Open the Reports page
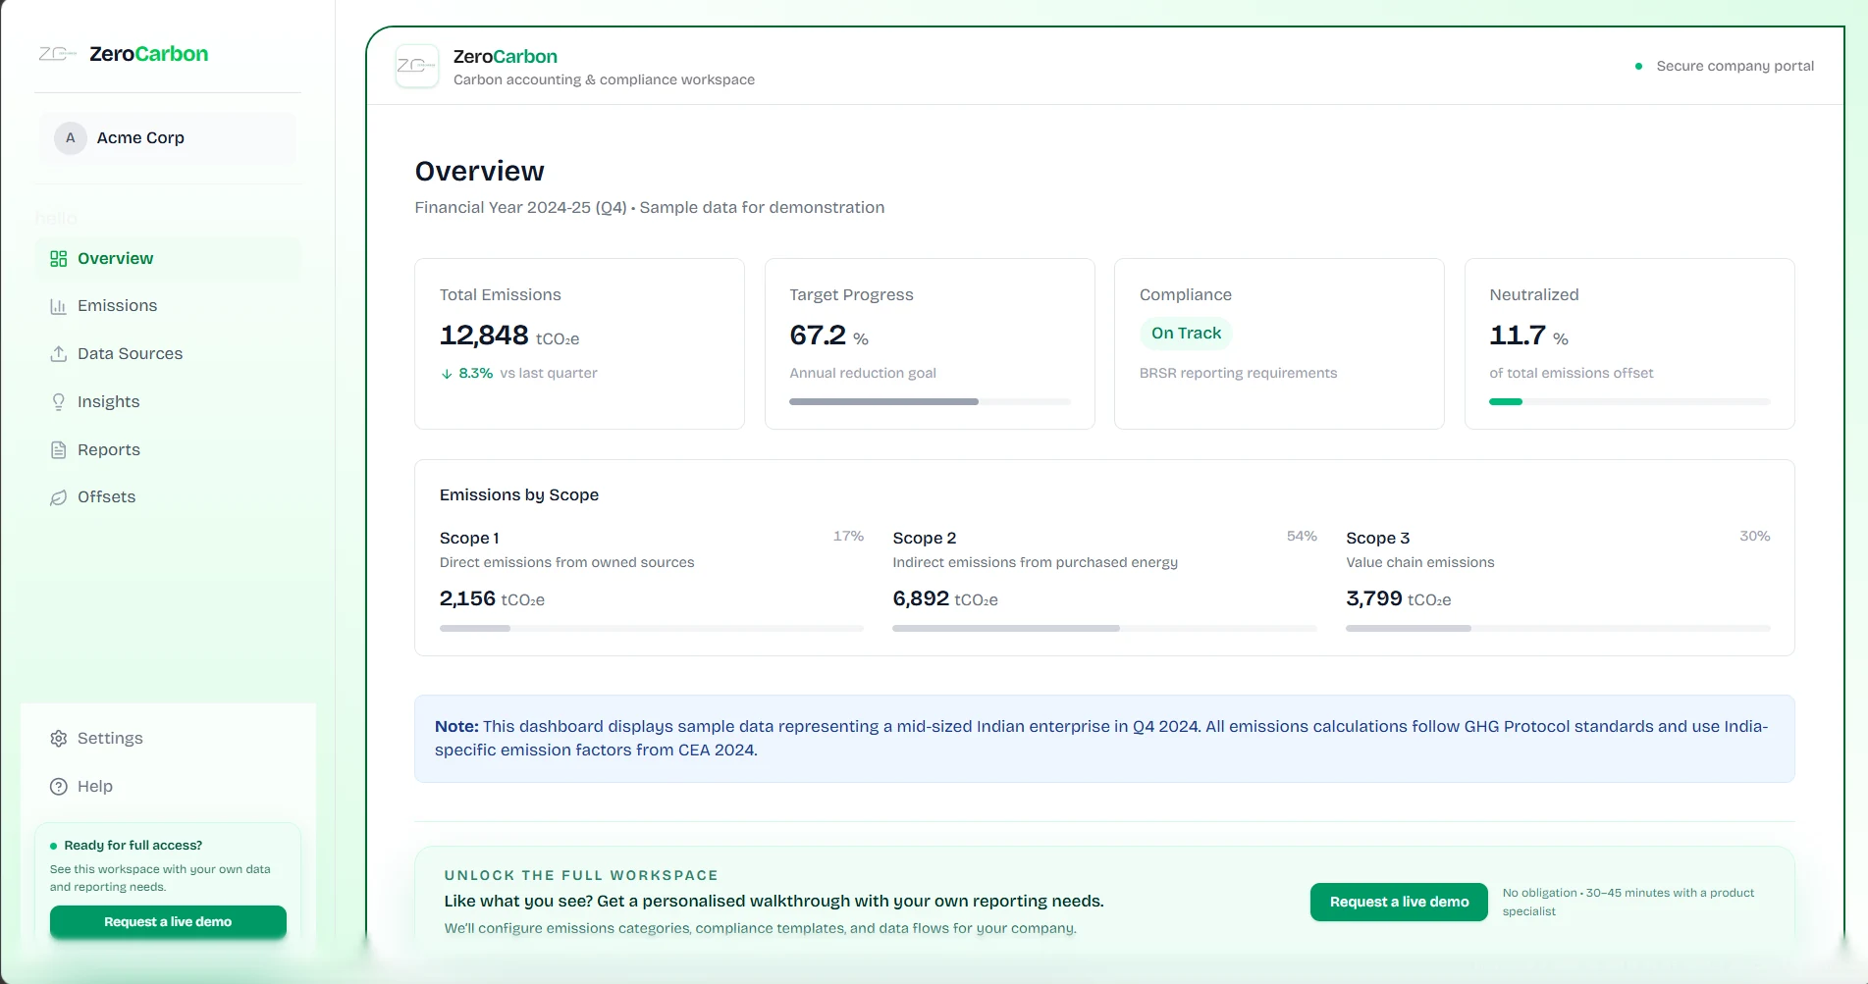This screenshot has height=984, width=1868. [x=168, y=449]
